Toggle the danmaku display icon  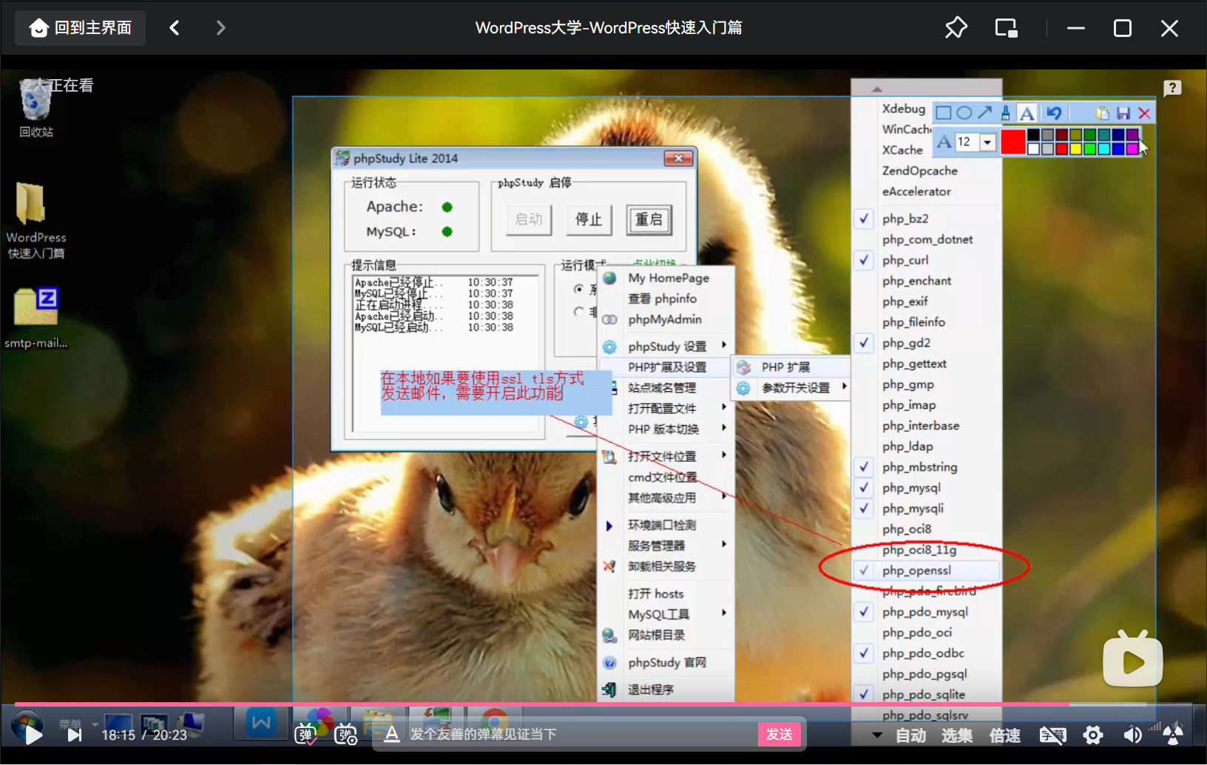305,734
